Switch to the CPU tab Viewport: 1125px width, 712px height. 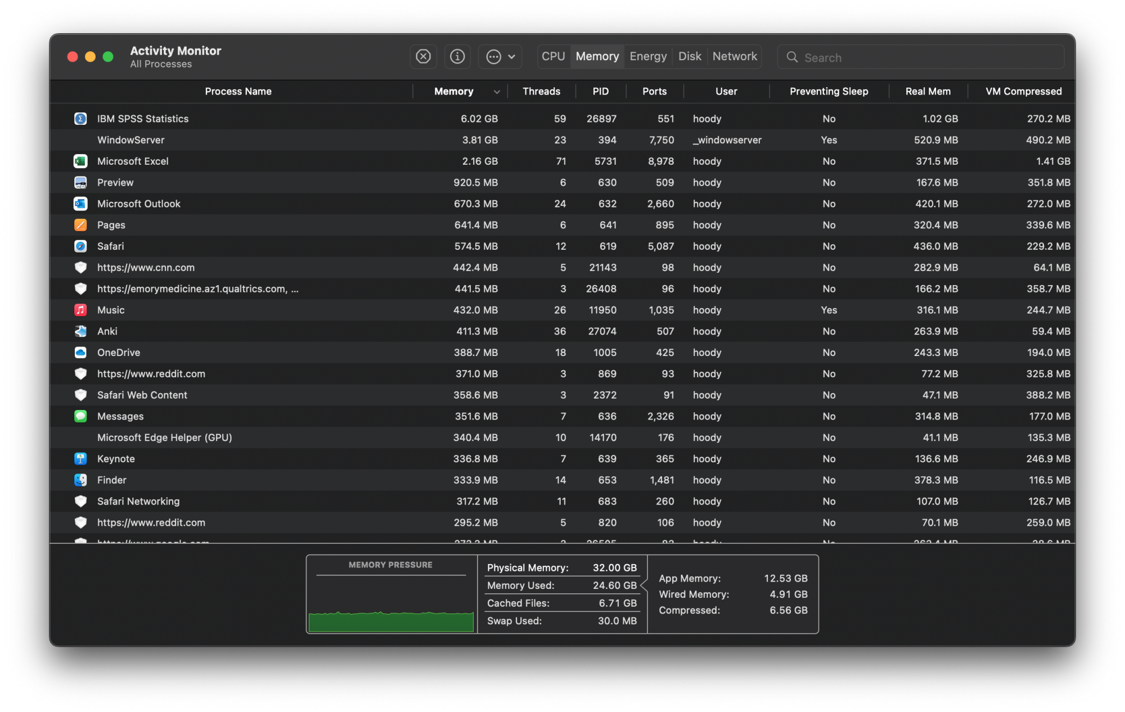click(x=553, y=57)
